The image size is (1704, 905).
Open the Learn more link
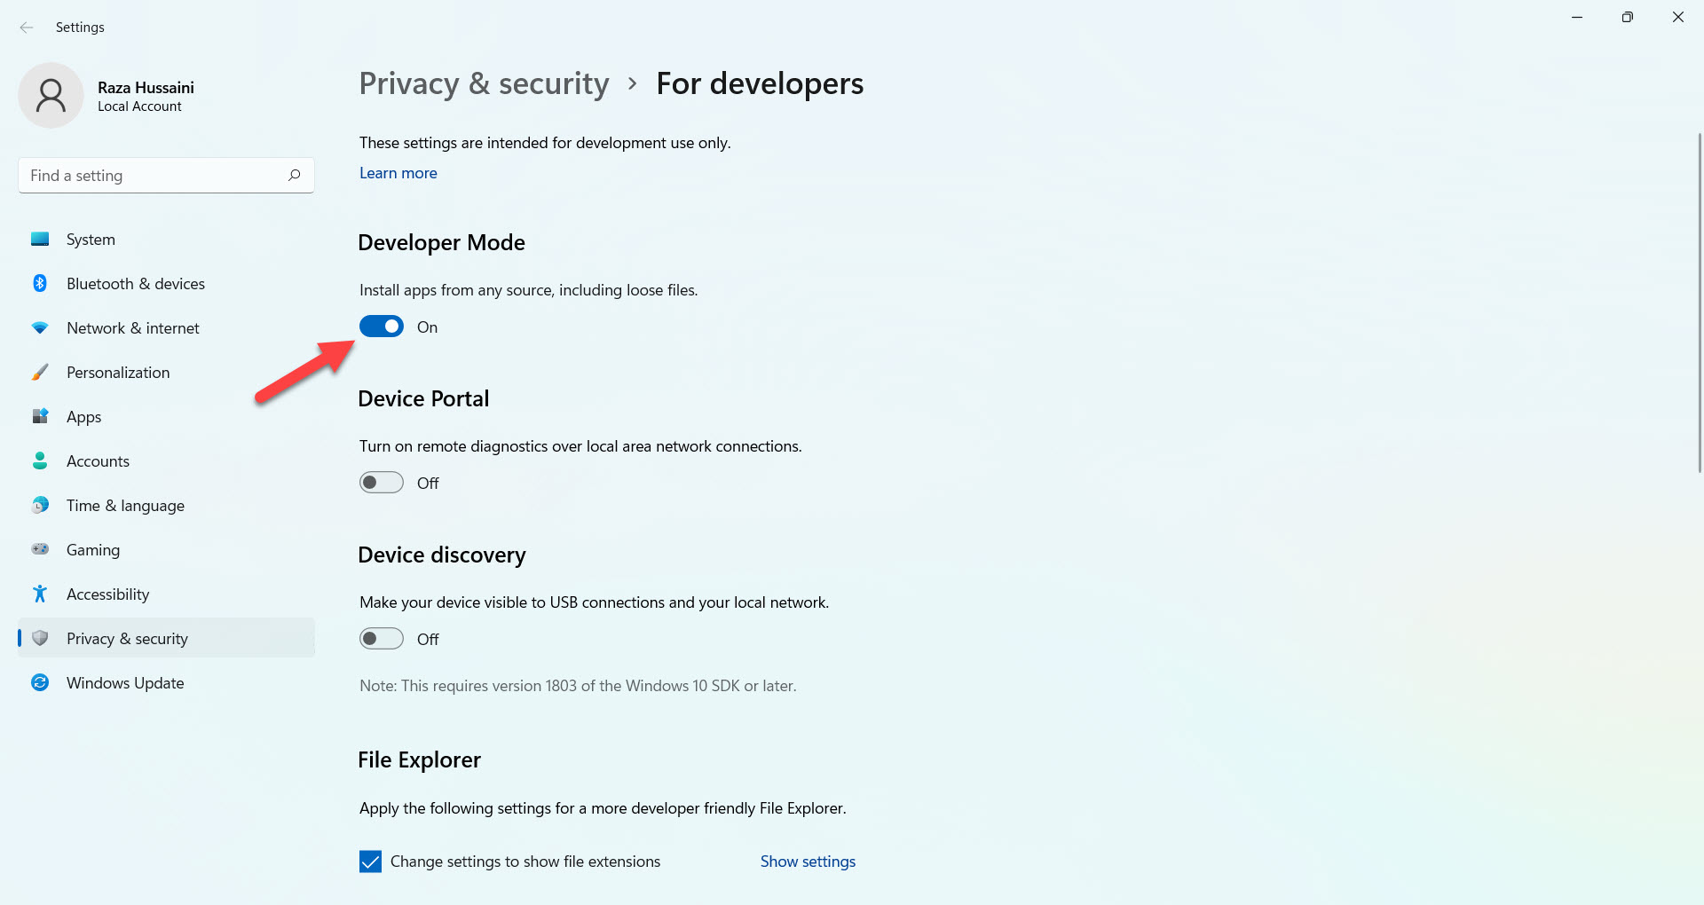point(398,173)
